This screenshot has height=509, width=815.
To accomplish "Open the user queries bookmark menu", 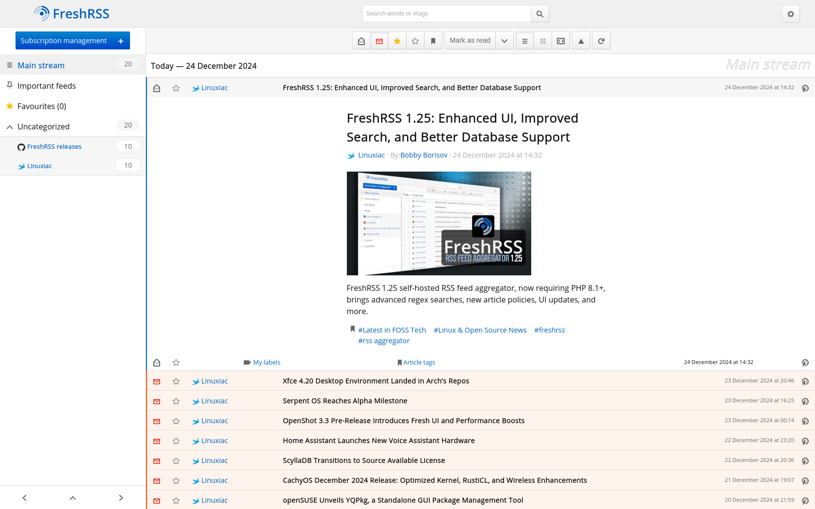I will tap(433, 41).
